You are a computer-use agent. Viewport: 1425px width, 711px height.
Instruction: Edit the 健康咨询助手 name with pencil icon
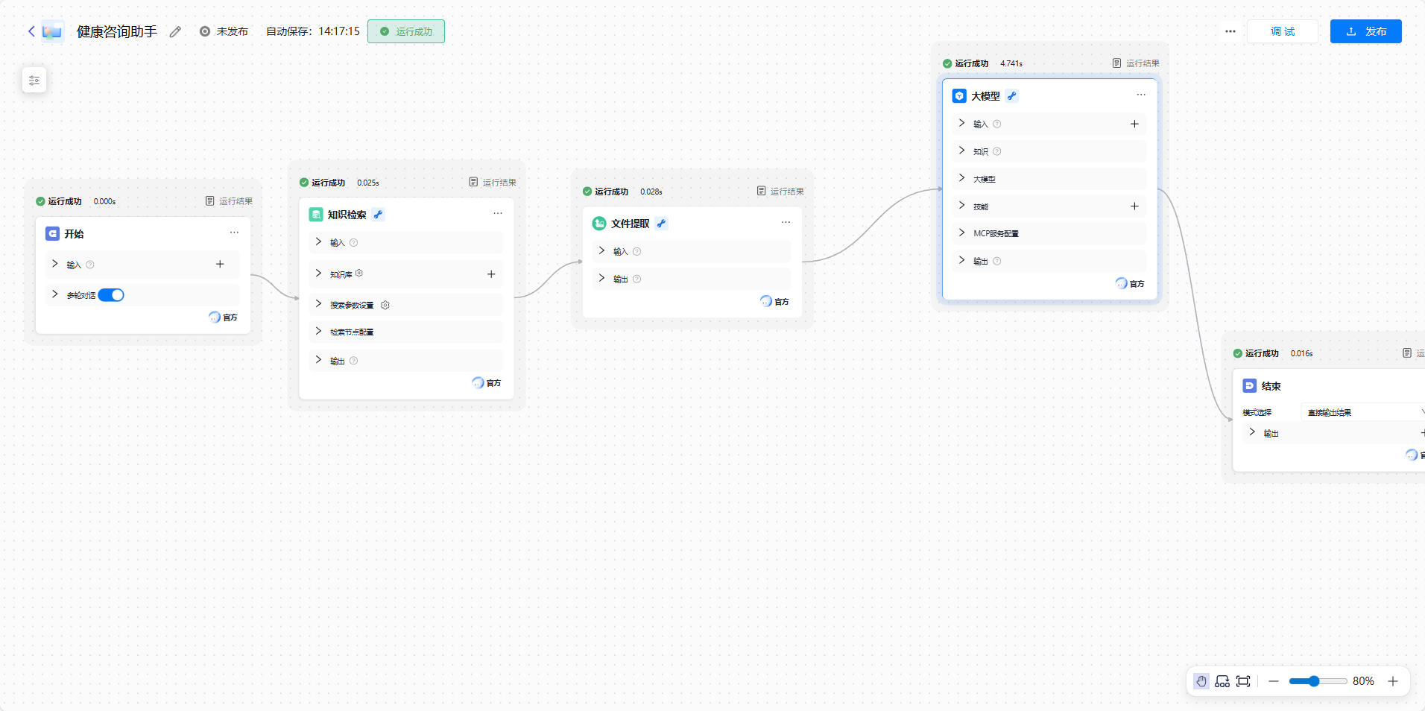(x=175, y=31)
